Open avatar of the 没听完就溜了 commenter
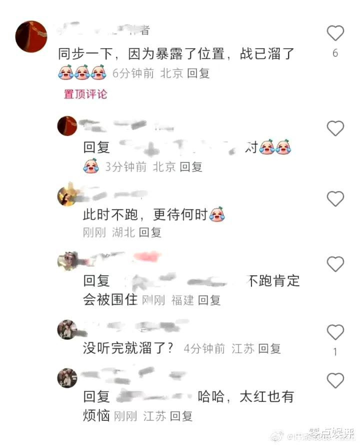360x446 pixels. pyautogui.click(x=67, y=330)
